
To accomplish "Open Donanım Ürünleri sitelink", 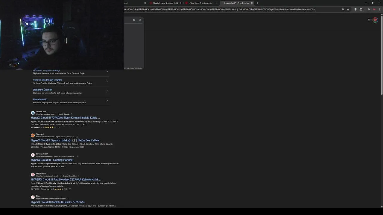I will click(42, 90).
